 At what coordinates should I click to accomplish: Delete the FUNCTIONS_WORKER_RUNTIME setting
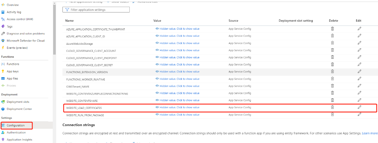pos(332,79)
